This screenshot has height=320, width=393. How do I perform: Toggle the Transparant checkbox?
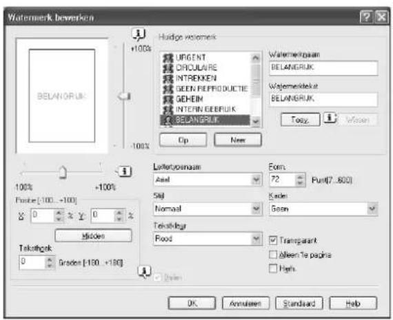coord(273,240)
